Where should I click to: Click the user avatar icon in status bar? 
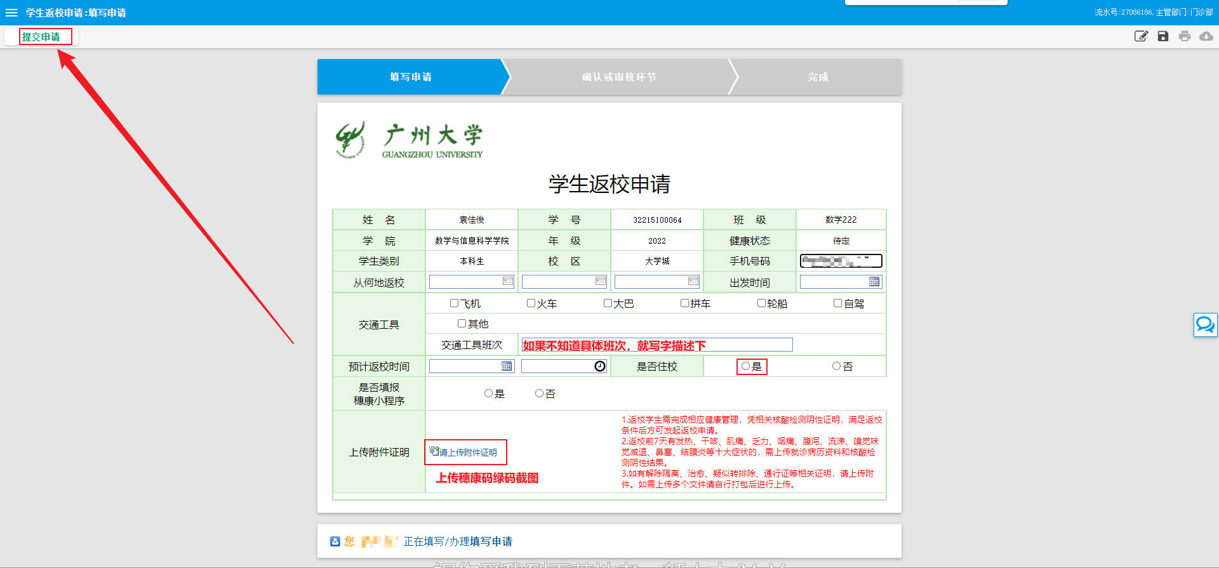(x=335, y=541)
